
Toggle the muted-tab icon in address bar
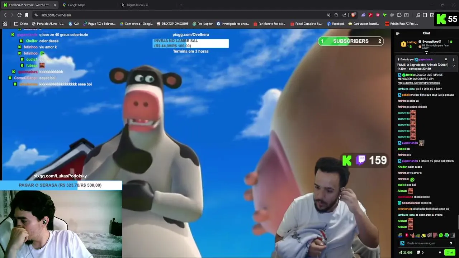coord(328,15)
